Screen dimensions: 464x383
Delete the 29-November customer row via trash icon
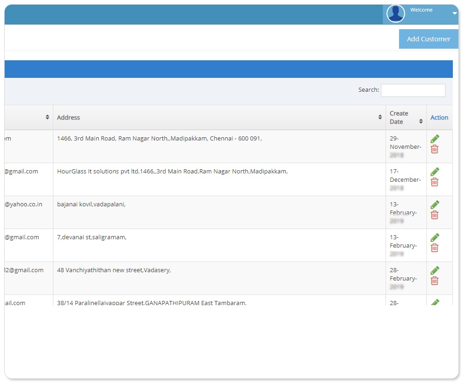pyautogui.click(x=434, y=149)
